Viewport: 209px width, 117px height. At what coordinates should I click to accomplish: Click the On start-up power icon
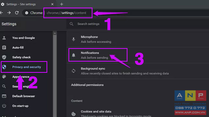click(4, 106)
